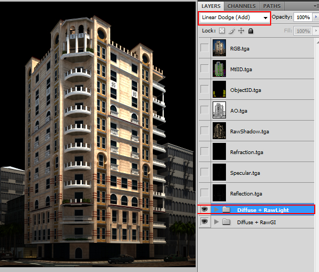Show the Reflection.tga layer visibility box
319x272 pixels.
[205, 193]
